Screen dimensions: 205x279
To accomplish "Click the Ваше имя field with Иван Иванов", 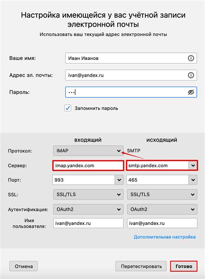I will pos(131,58).
